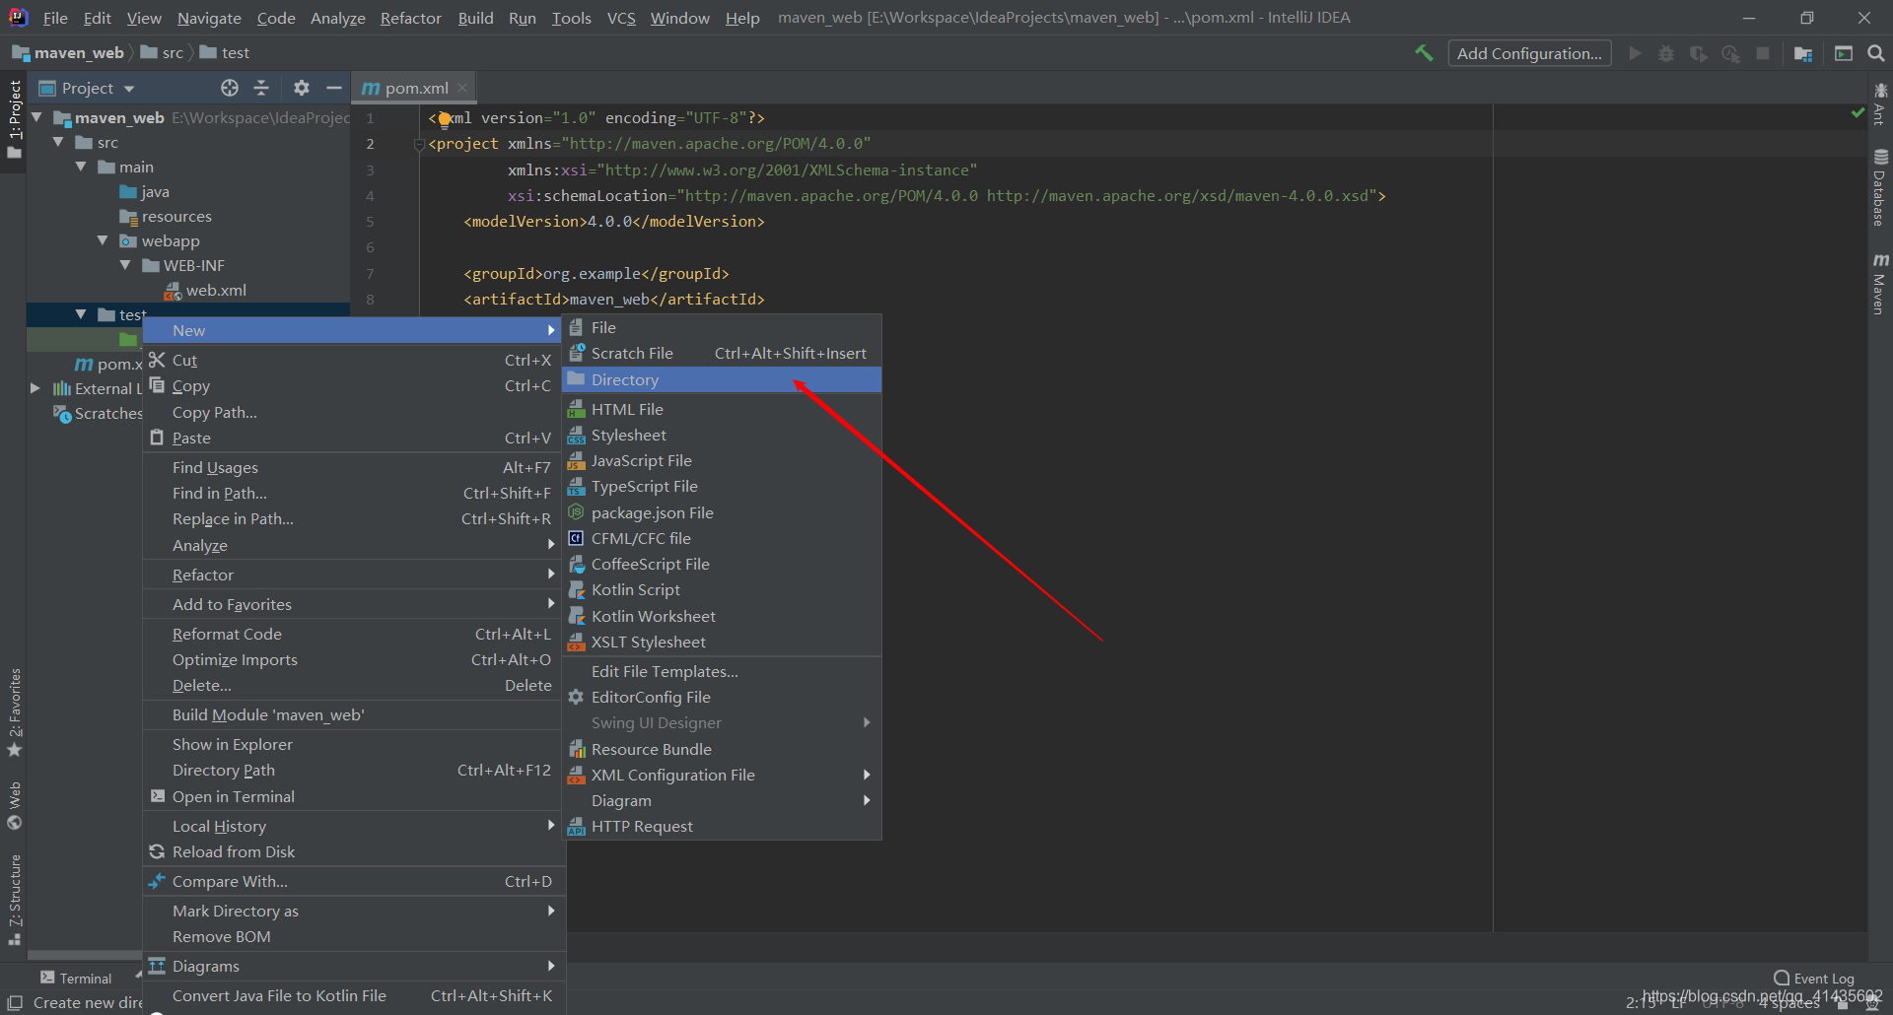This screenshot has width=1893, height=1015.
Task: Click the Run arrow icon in toolbar
Action: [x=1636, y=53]
